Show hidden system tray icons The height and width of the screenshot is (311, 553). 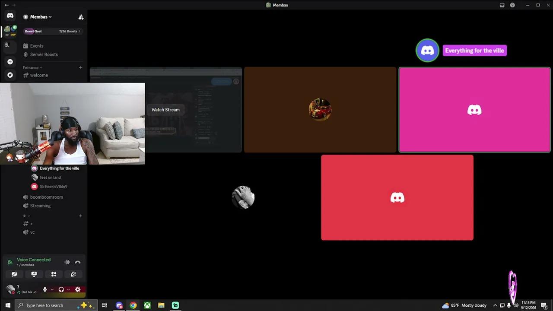point(495,305)
